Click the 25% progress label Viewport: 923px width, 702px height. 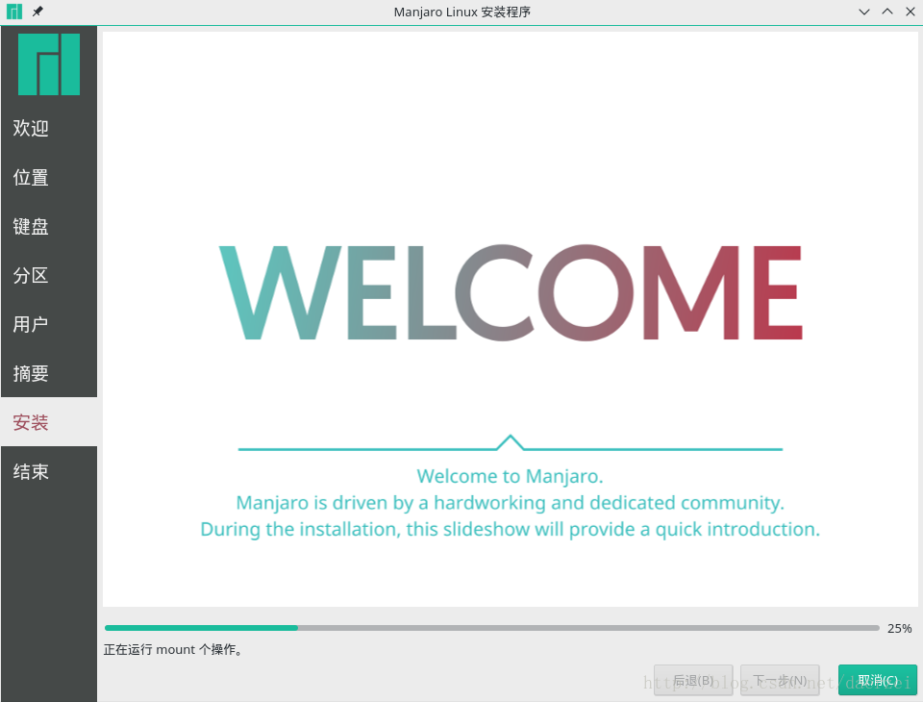pyautogui.click(x=900, y=628)
